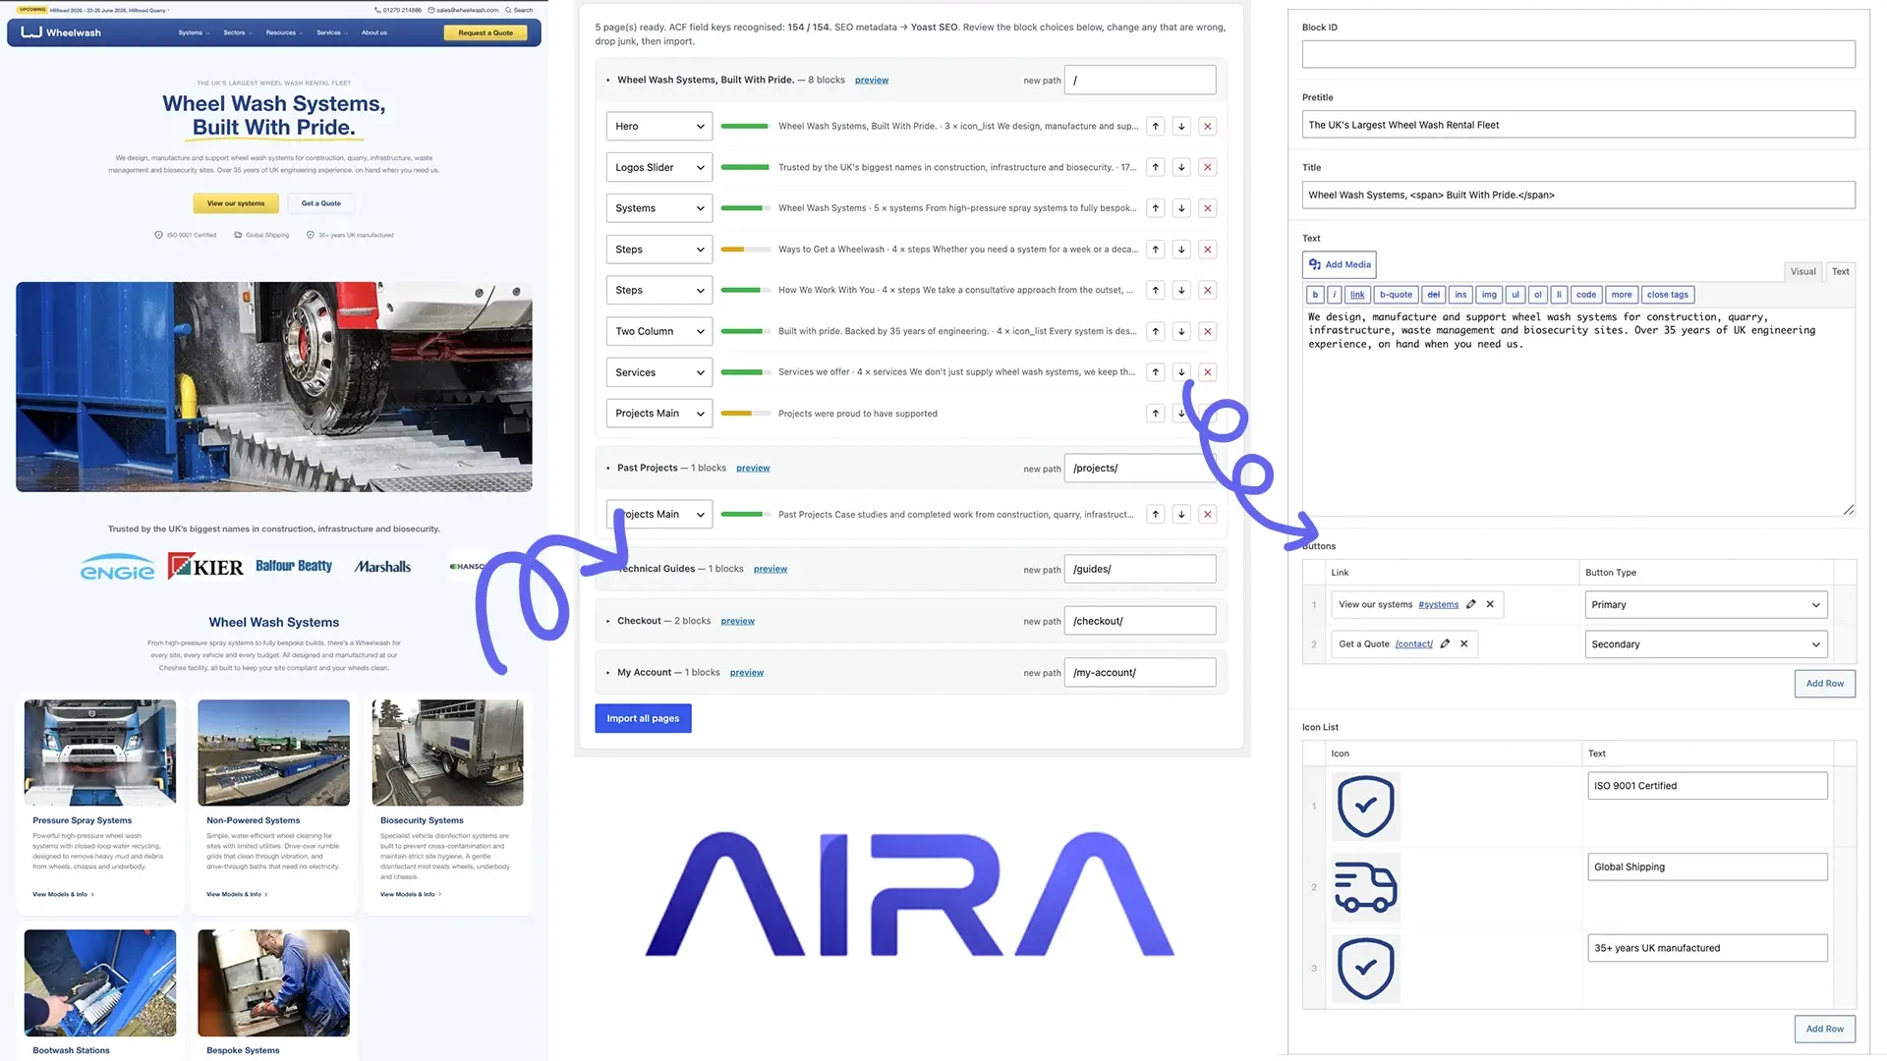Apply bold with the b quicktag

click(1315, 295)
